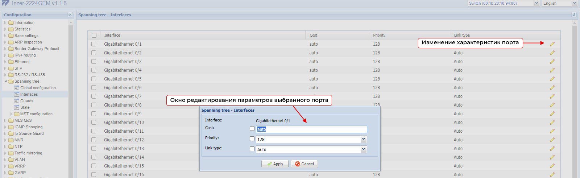Click the refresh icon in panel header
This screenshot has width=580, height=178.
tap(574, 15)
